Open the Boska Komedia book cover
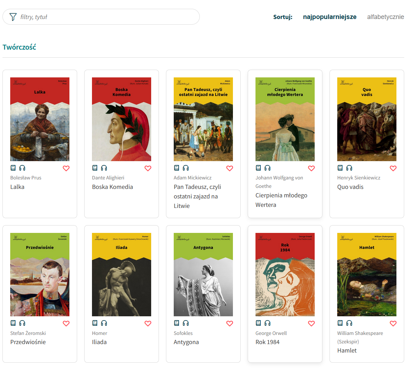 122,119
